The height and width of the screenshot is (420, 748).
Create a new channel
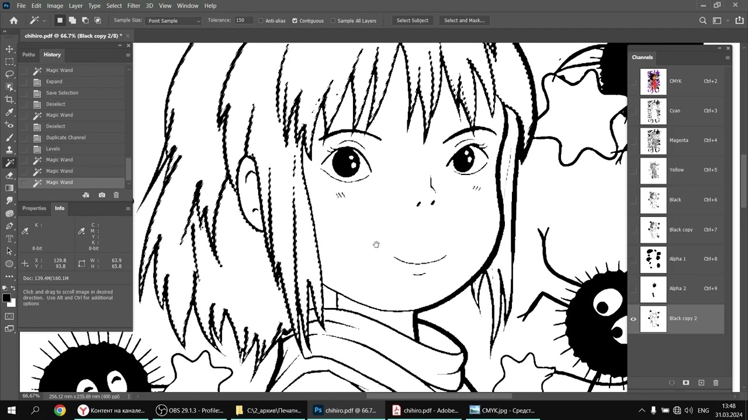pos(701,383)
